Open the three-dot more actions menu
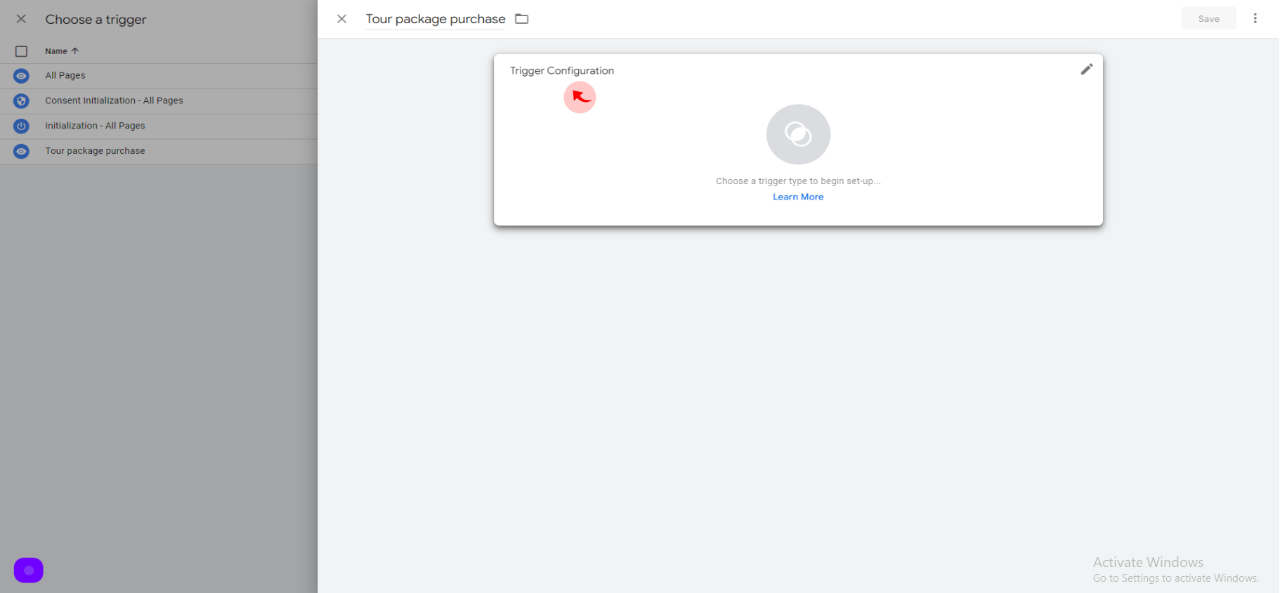Screen dimensions: 1280x593 [x=1255, y=18]
